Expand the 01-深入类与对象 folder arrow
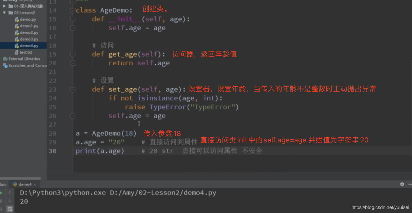412x213 pixels. (4, 6)
